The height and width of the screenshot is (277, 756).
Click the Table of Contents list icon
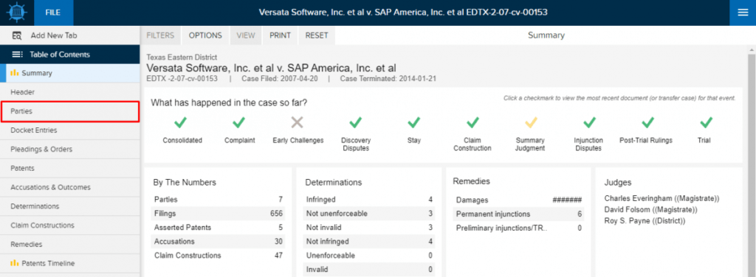point(18,55)
